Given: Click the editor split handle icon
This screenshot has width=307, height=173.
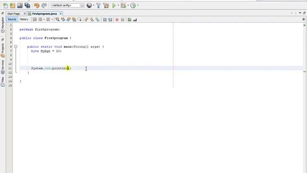Looking at the screenshot, I should [304, 19].
